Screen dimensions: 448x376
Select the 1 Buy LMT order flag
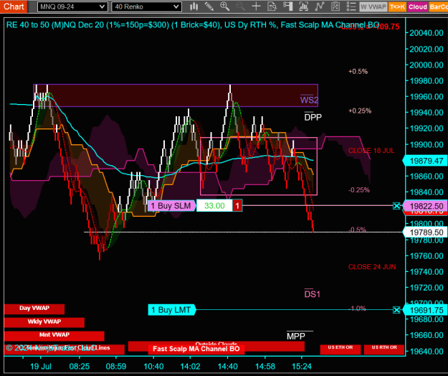point(172,310)
